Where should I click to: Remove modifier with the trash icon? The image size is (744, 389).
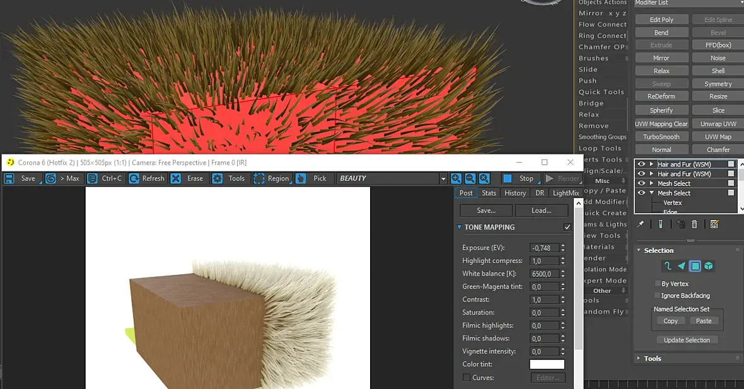click(x=694, y=224)
